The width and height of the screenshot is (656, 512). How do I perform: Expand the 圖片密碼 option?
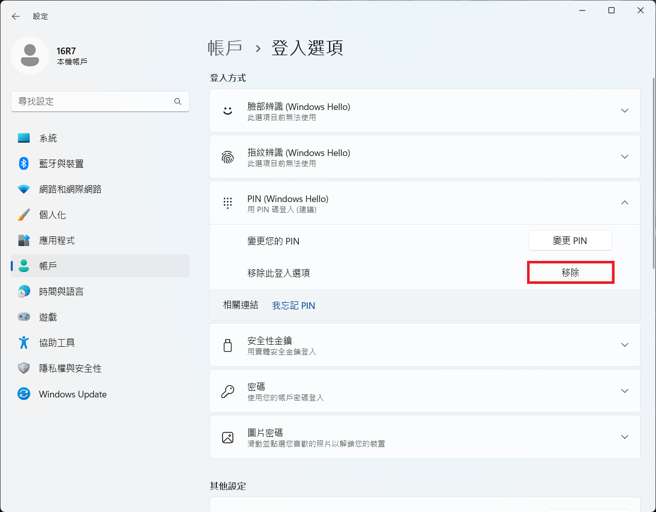pyautogui.click(x=624, y=437)
